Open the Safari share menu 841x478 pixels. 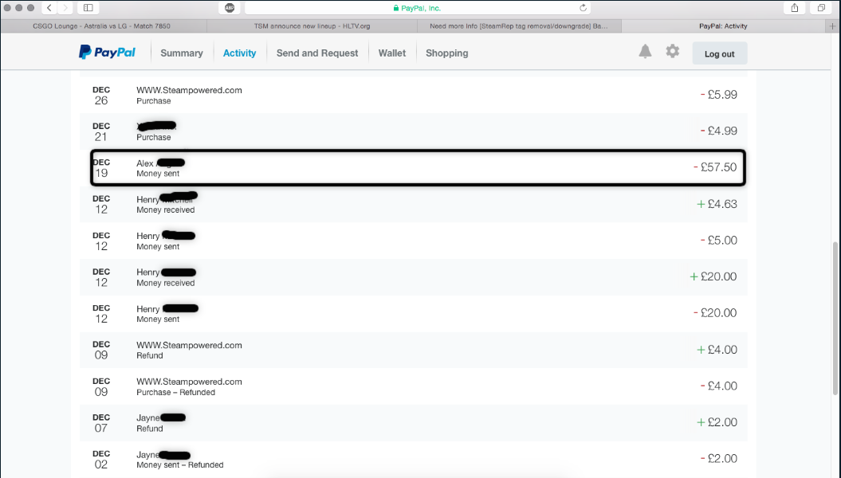tap(795, 8)
